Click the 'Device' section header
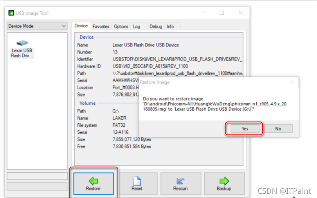Screen dimensions: 317x198 (86, 37)
